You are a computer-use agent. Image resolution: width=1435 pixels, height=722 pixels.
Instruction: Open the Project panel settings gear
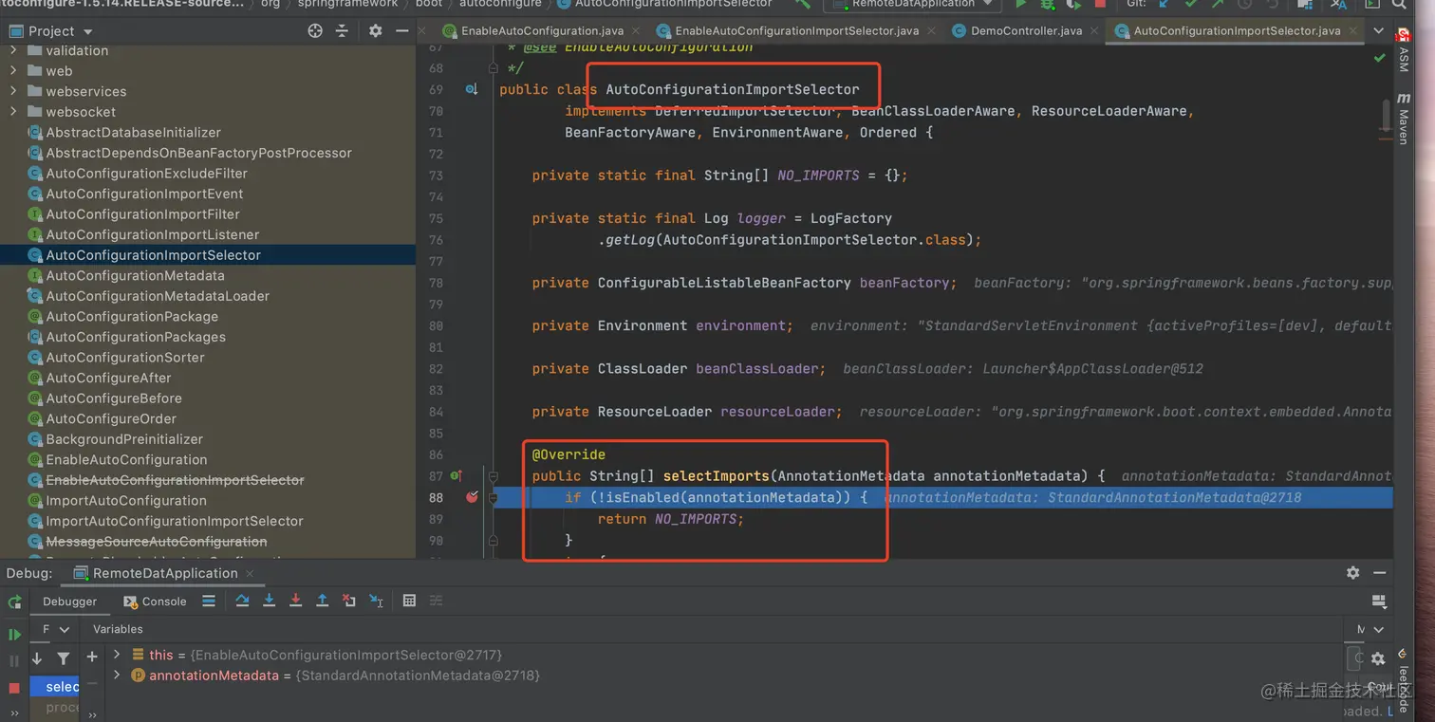(x=375, y=30)
